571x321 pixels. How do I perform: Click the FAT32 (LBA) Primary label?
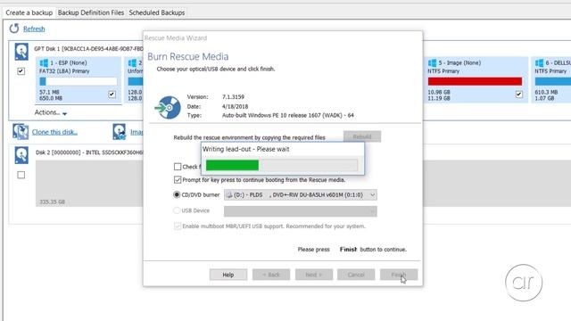64,71
